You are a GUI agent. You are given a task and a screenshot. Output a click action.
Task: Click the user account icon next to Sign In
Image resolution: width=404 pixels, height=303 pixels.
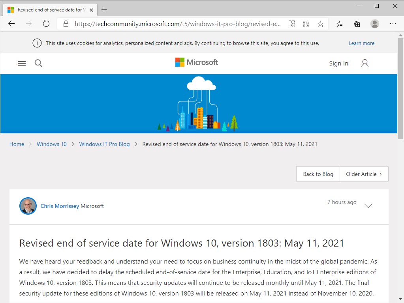point(365,62)
